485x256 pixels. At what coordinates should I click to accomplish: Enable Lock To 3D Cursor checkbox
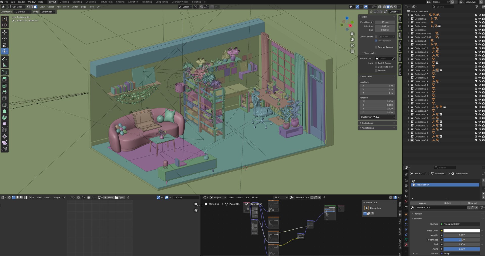(376, 63)
